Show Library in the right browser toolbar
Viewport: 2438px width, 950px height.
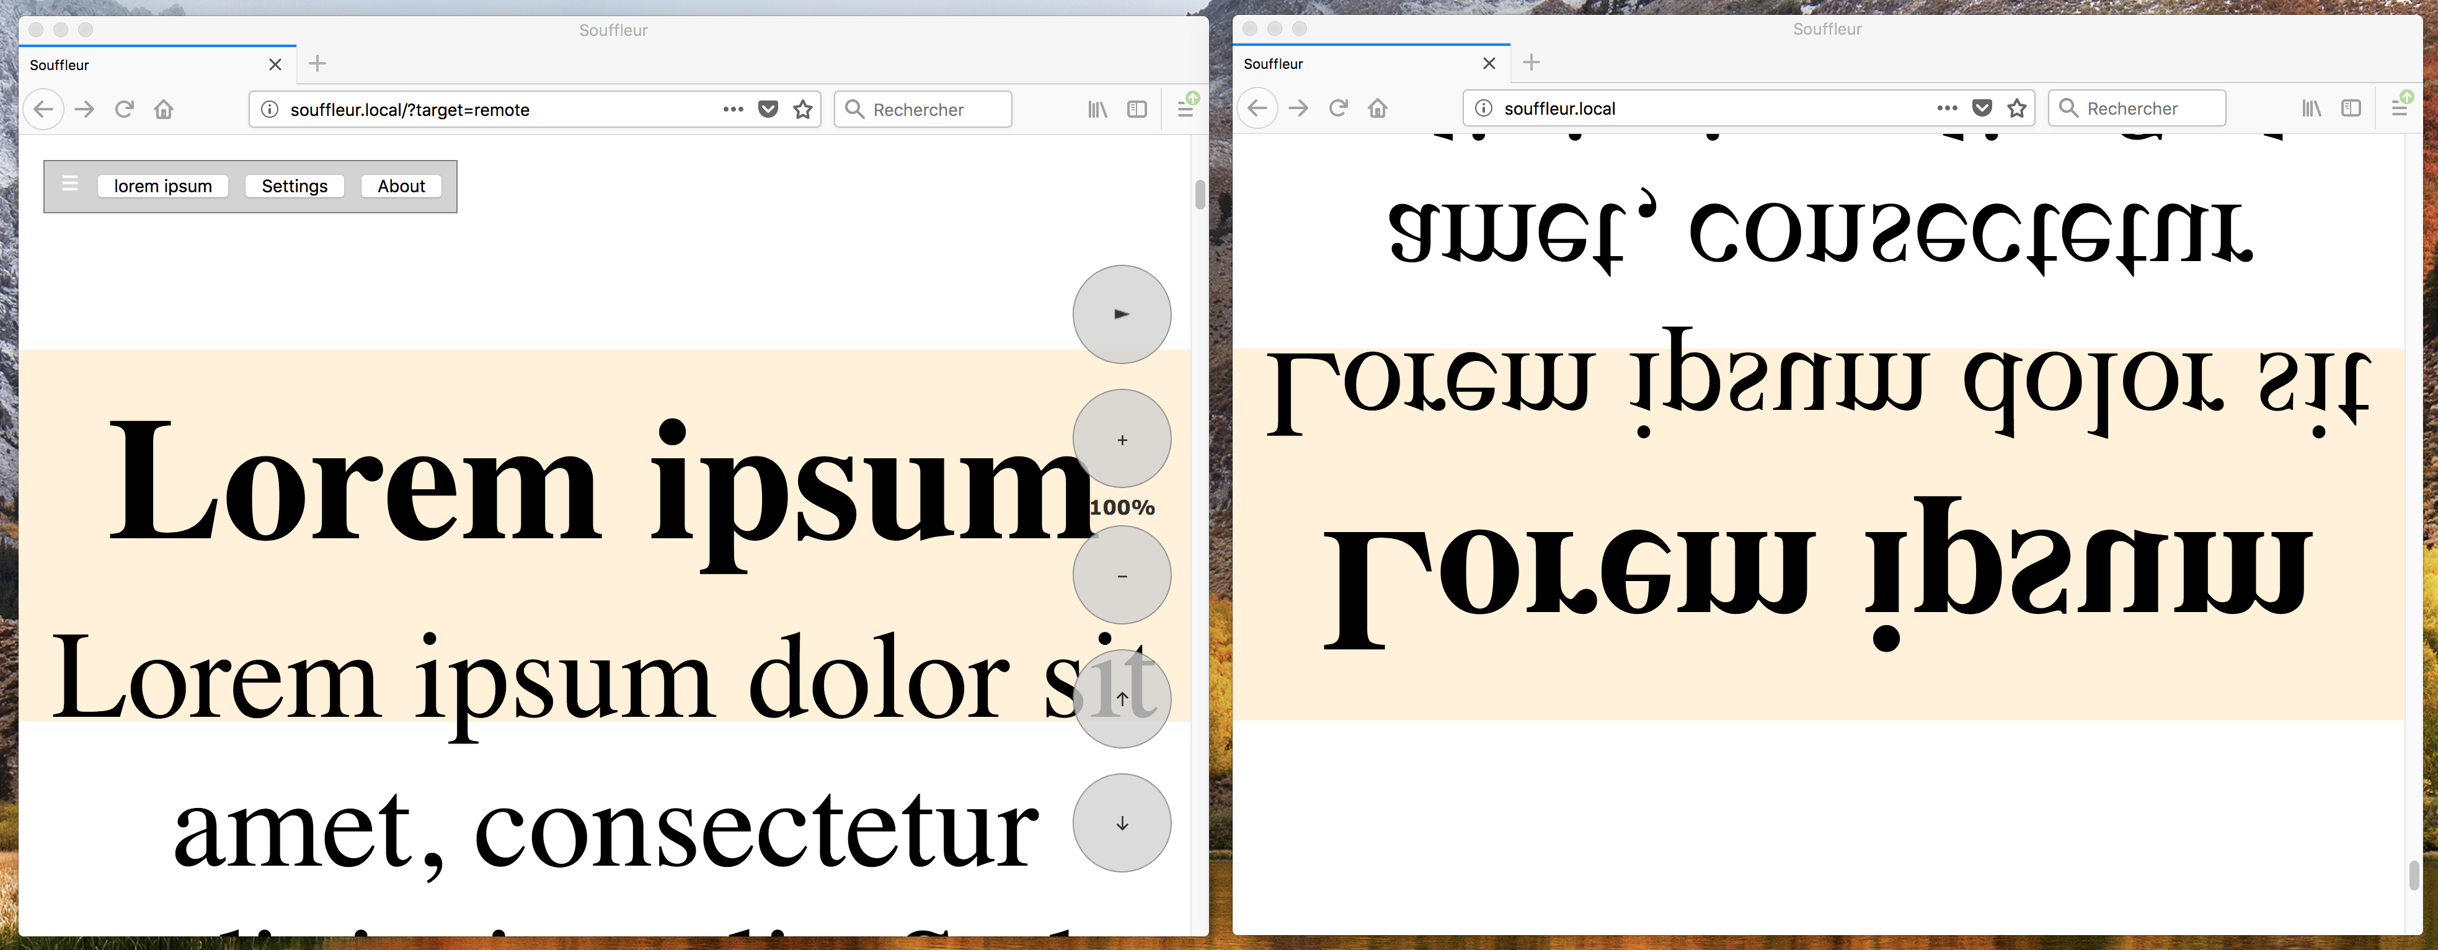(x=2311, y=109)
